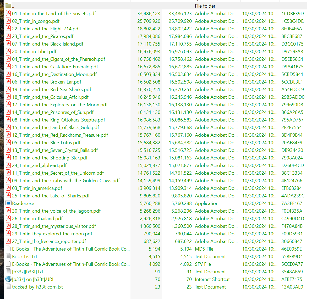Click CRC value 8E0E4E6A
This screenshot has width=328, height=299.
pos(292,29)
